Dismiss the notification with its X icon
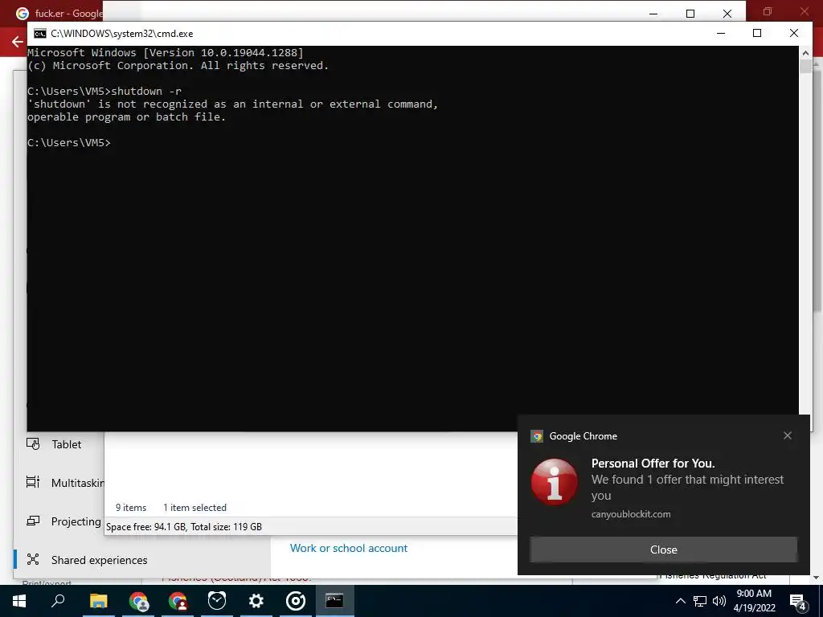This screenshot has height=617, width=823. 788,435
